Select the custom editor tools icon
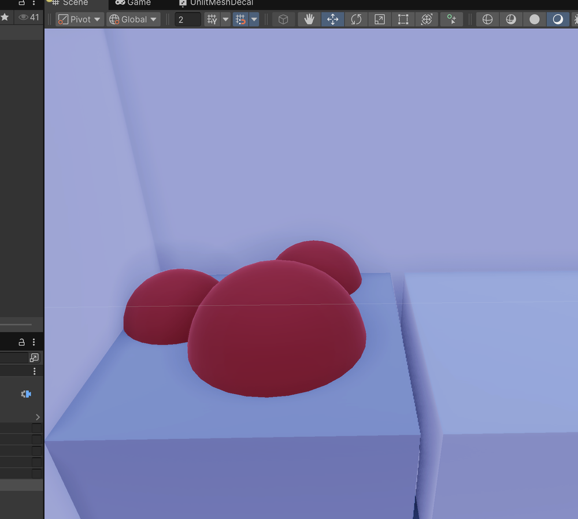Screen dimensions: 578x519 (x=451, y=20)
